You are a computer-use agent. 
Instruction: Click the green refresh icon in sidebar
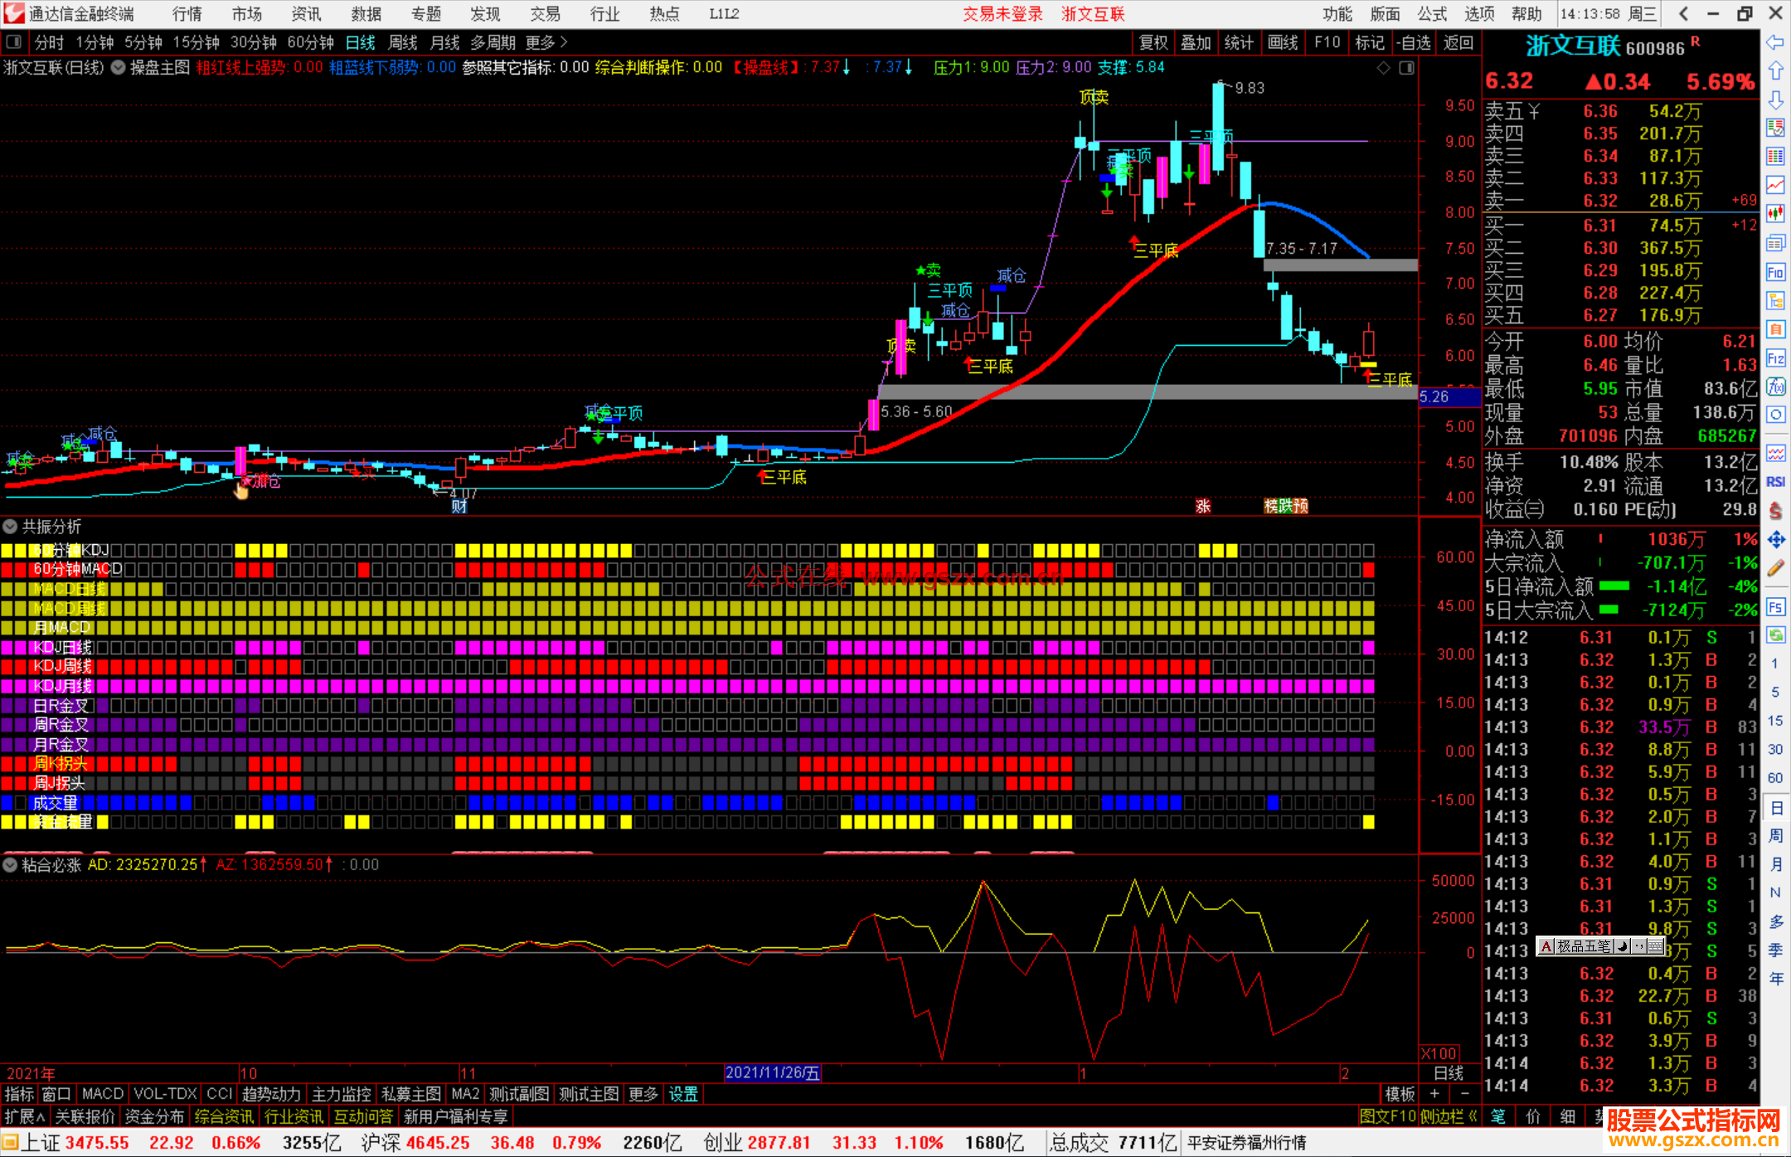point(1775,635)
